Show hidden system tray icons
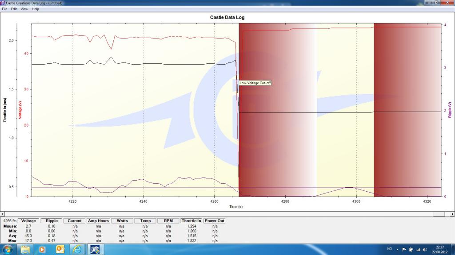Viewport: 455px width, 255px height. [397, 249]
